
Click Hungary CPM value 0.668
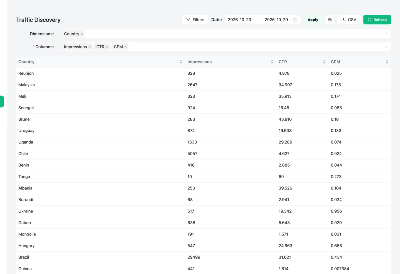point(336,246)
